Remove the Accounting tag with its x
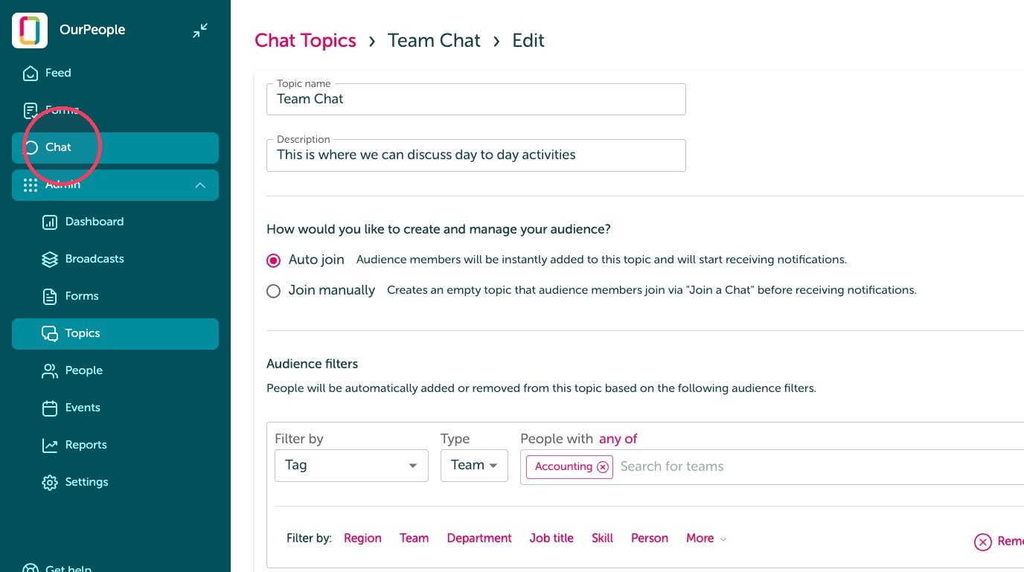The width and height of the screenshot is (1024, 572). tap(603, 467)
